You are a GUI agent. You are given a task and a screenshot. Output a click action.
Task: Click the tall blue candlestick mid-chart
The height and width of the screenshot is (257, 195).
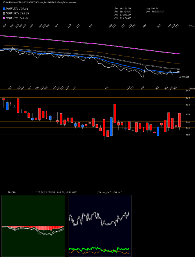(x=111, y=127)
